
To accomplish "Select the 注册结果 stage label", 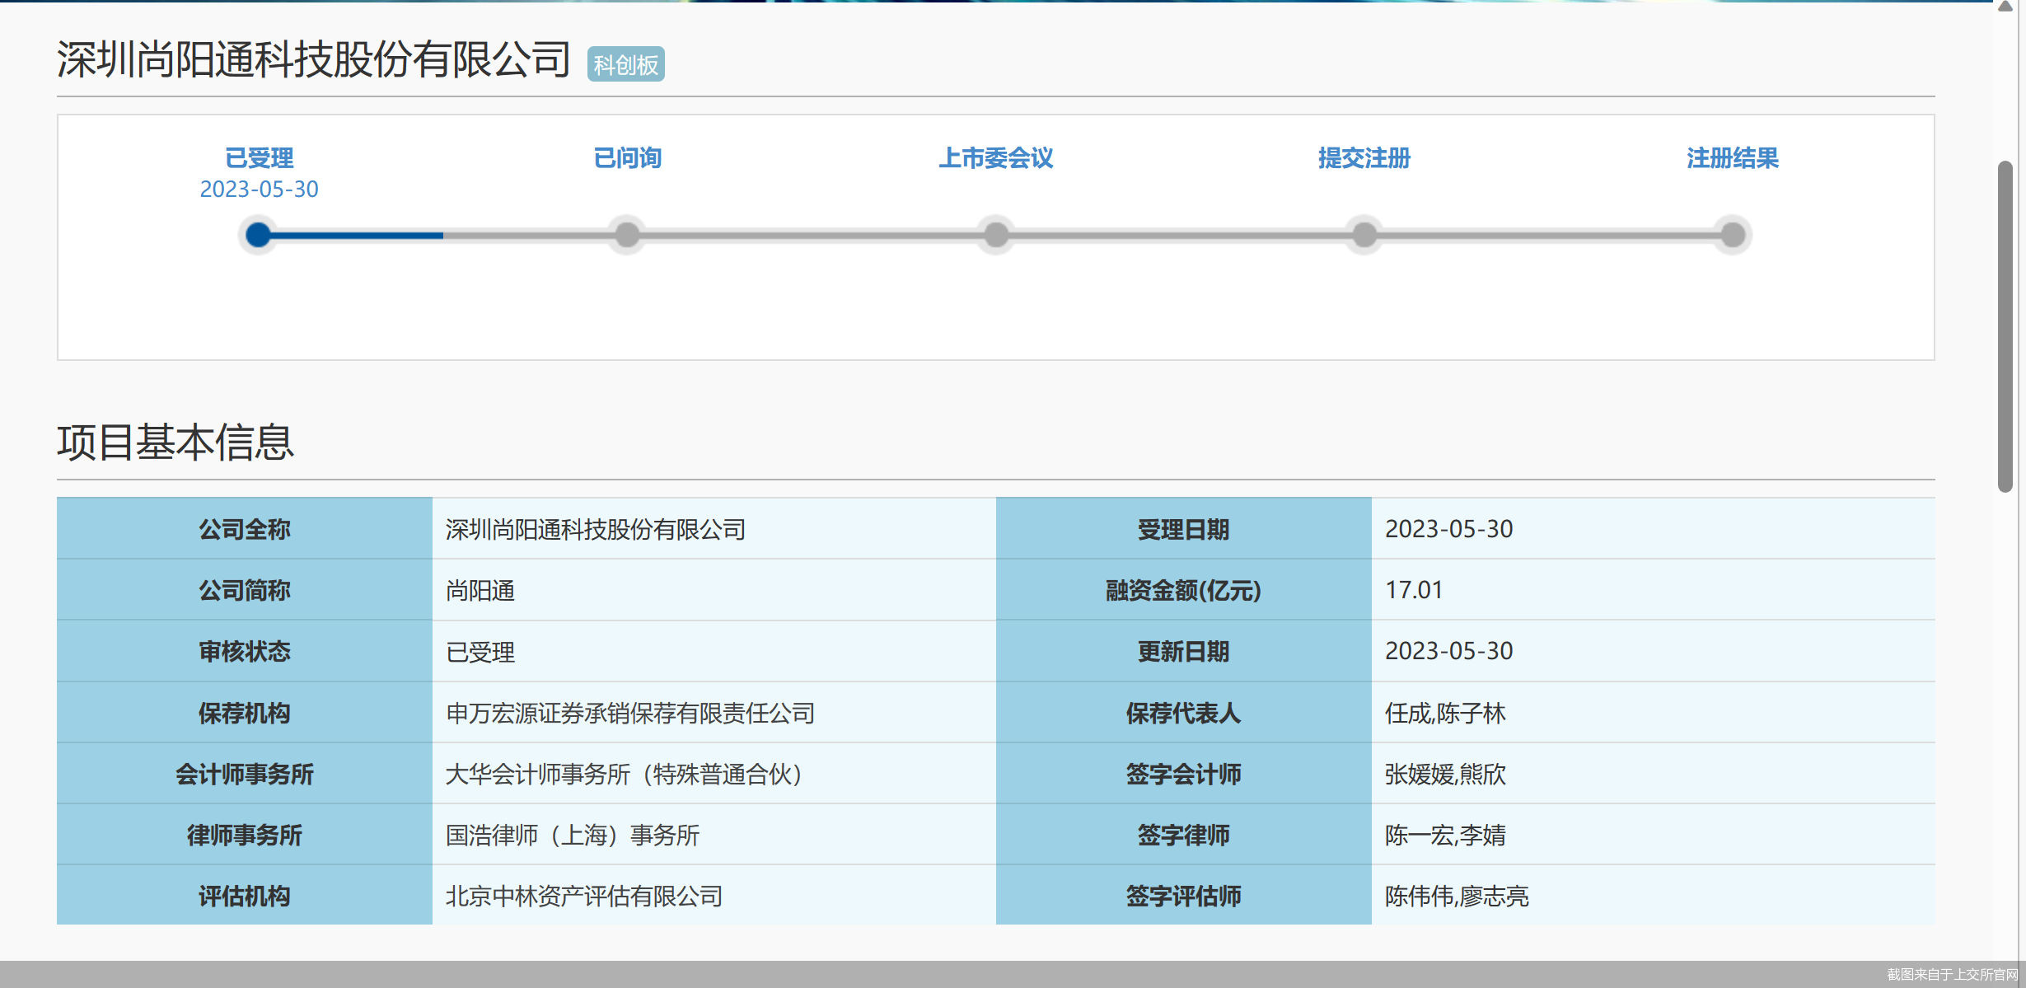I will (1733, 157).
